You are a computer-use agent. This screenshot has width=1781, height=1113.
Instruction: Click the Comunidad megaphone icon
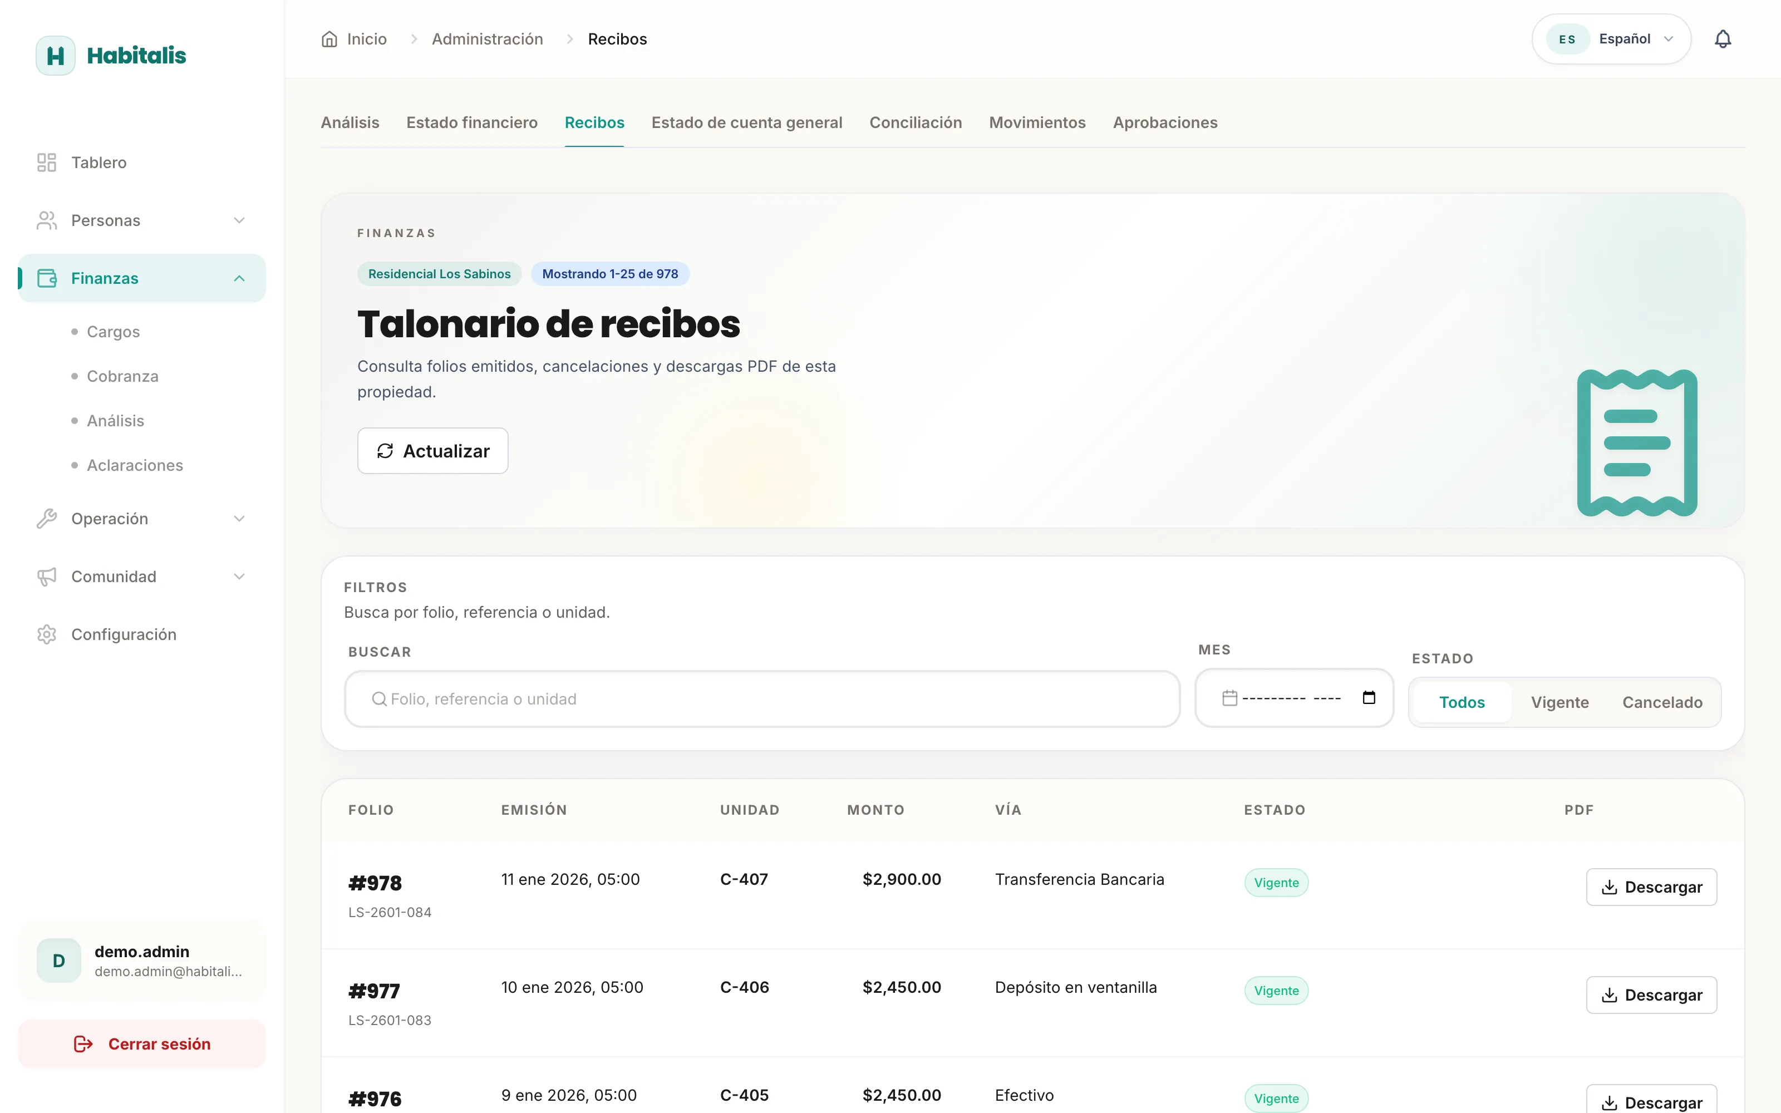(46, 577)
